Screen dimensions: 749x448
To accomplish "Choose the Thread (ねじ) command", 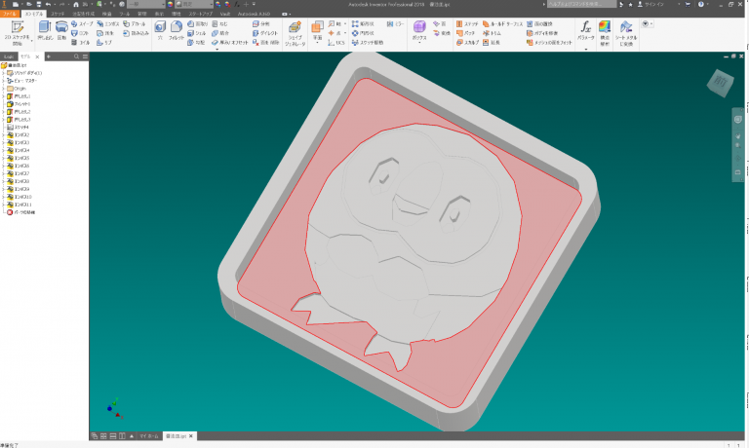I will (x=219, y=23).
